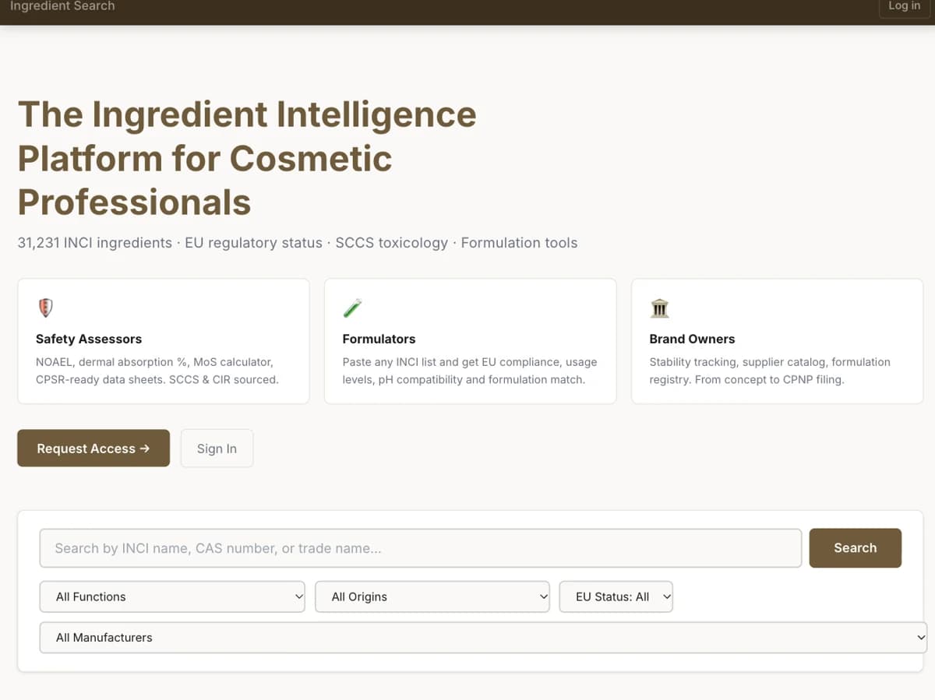The image size is (935, 700).
Task: Click the main headline about Ingredient Intelligence
Action: click(247, 158)
